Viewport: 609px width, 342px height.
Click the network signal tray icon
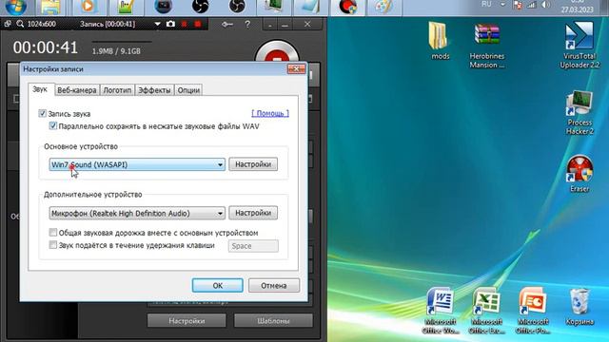pyautogui.click(x=531, y=5)
